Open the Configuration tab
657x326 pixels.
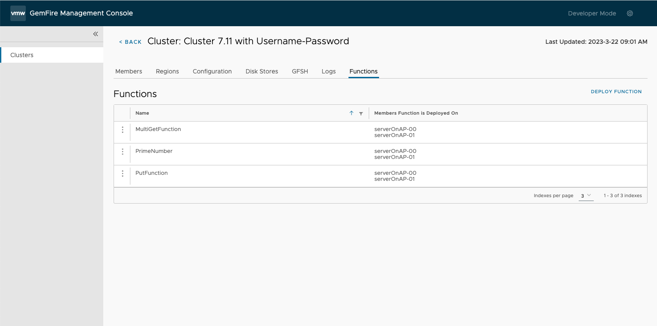212,71
